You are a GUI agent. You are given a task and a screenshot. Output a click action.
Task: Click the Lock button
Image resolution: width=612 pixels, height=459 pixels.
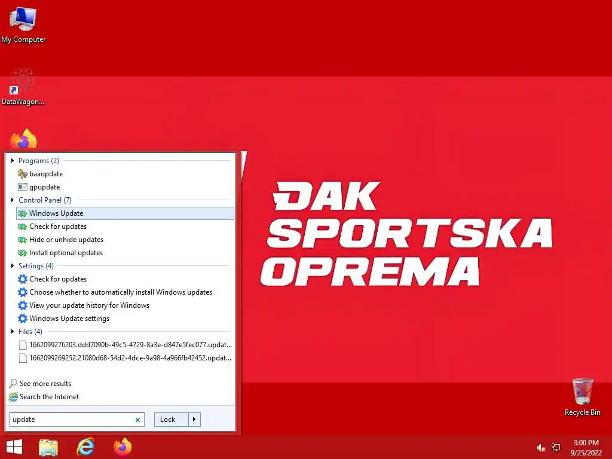172,420
